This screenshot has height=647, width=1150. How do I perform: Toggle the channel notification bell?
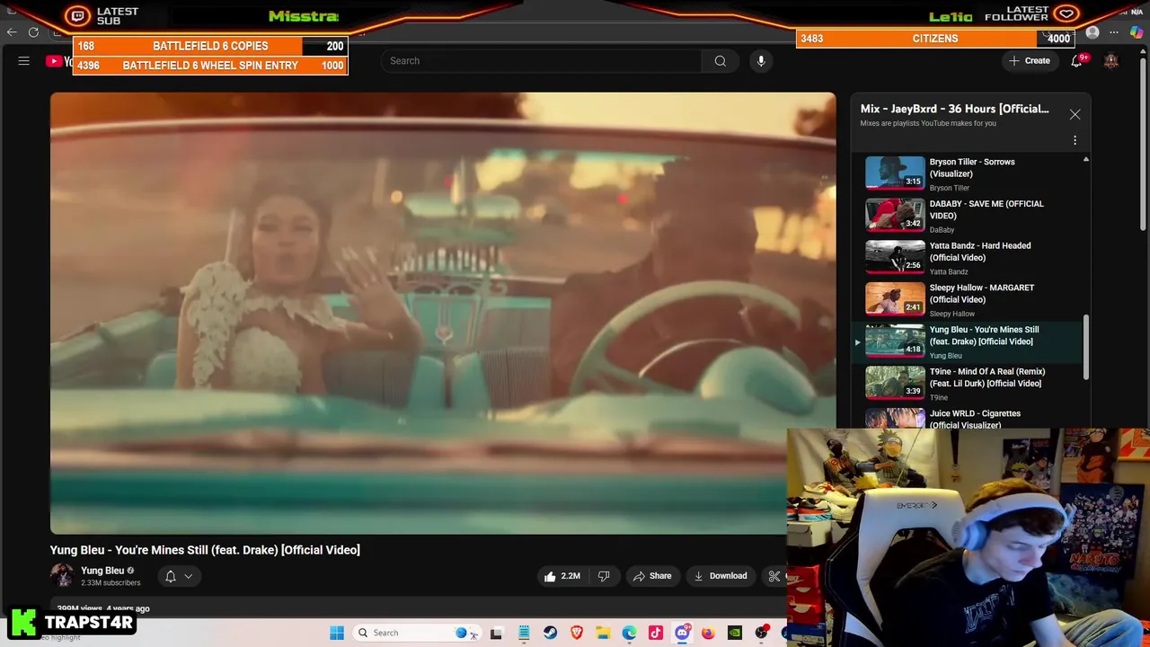[170, 576]
